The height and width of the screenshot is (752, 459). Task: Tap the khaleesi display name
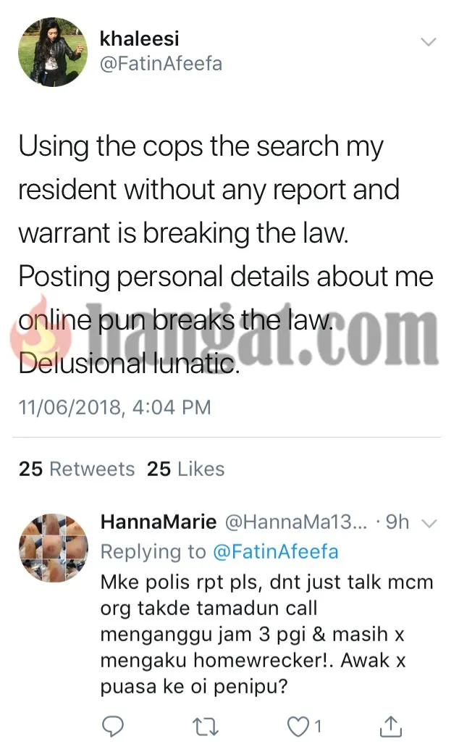pos(140,38)
